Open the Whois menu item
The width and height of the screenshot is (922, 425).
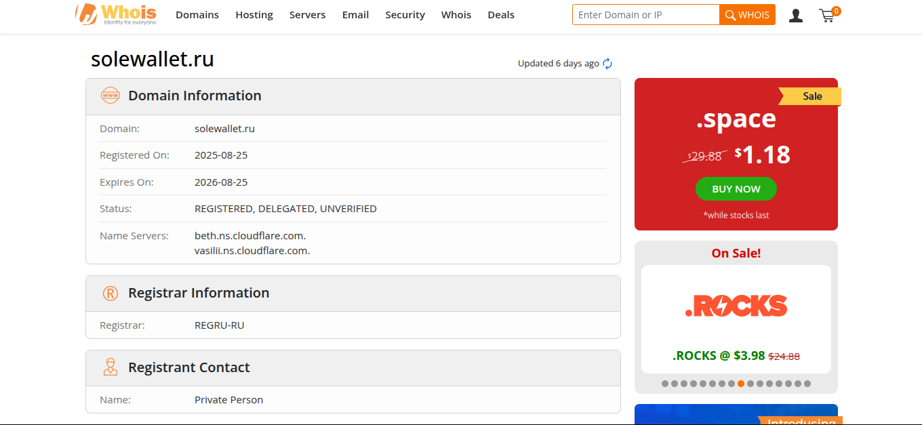[x=456, y=14]
